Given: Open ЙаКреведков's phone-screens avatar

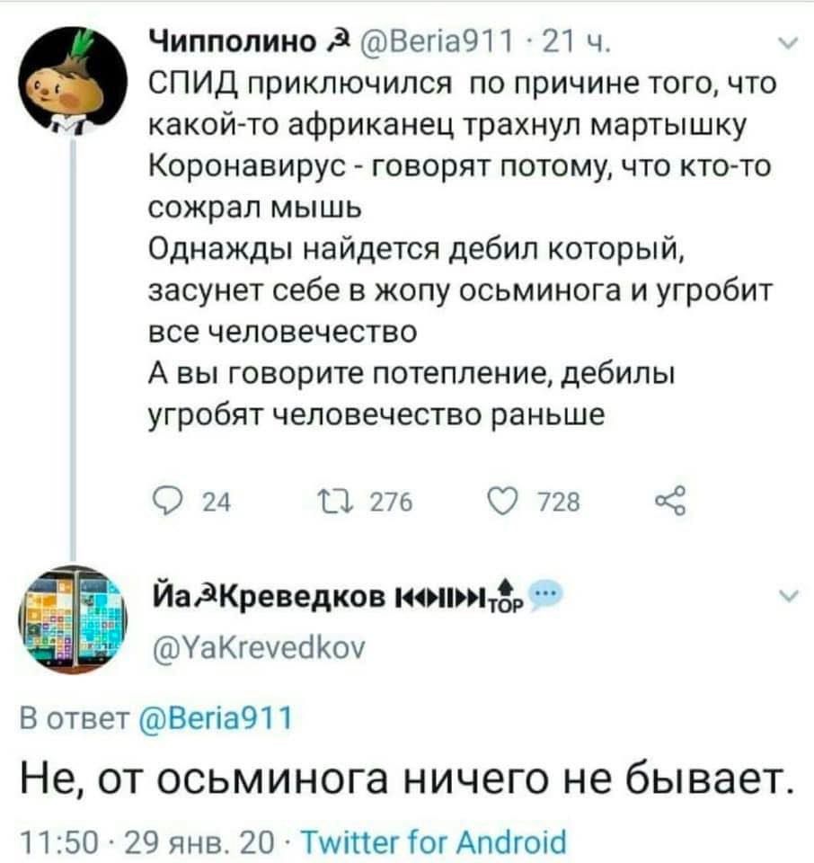Looking at the screenshot, I should click(x=72, y=618).
